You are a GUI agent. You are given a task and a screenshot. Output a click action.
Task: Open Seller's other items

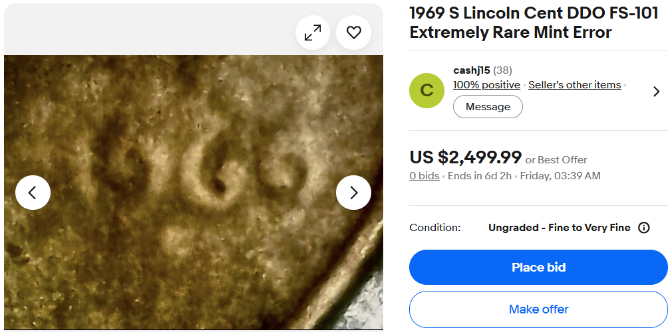tap(574, 85)
